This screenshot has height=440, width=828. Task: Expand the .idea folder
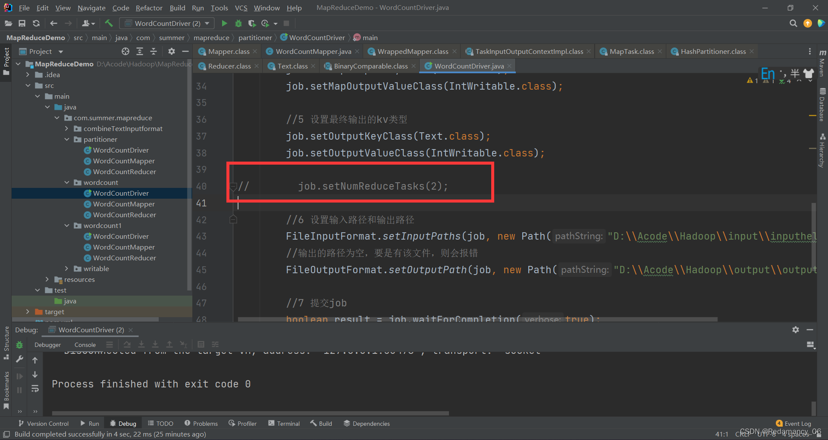click(28, 75)
